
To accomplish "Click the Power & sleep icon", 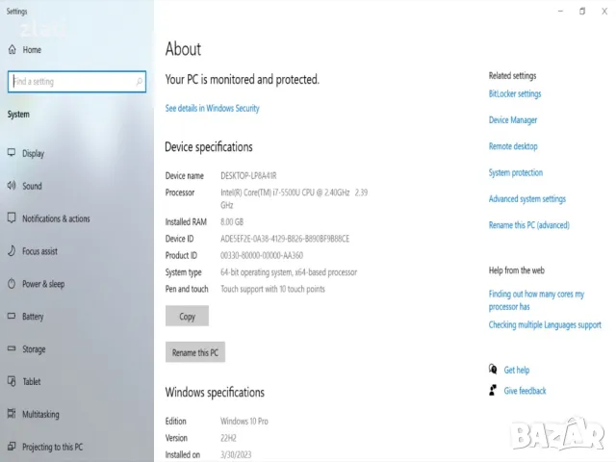I will 12,283.
